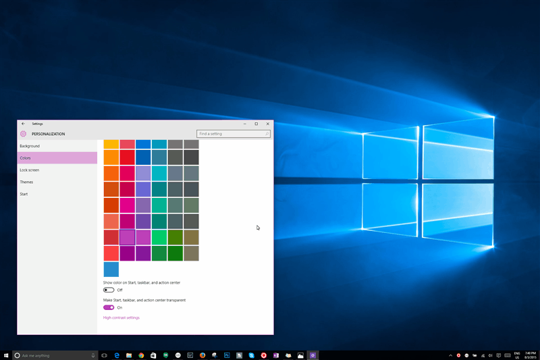The width and height of the screenshot is (540, 360).
Task: Choose the salmon coral accent swatch
Action: [111, 222]
